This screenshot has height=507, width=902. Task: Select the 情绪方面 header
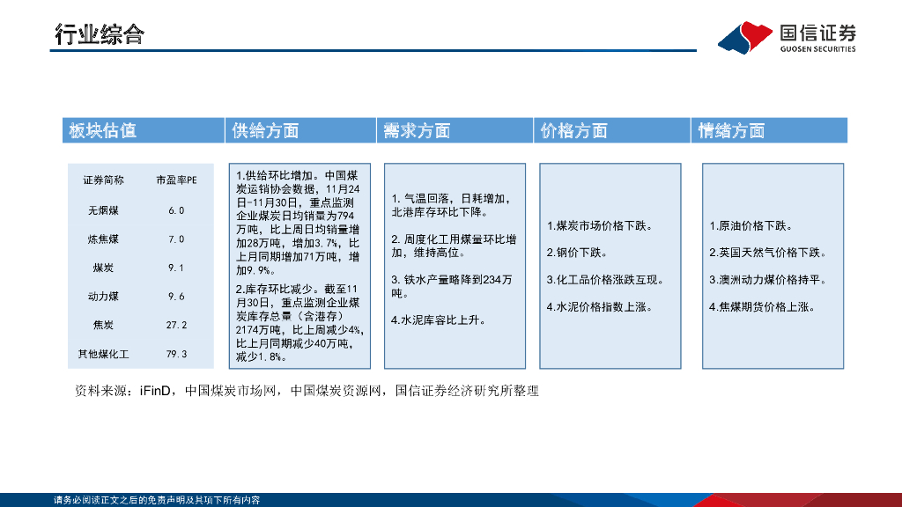(769, 130)
